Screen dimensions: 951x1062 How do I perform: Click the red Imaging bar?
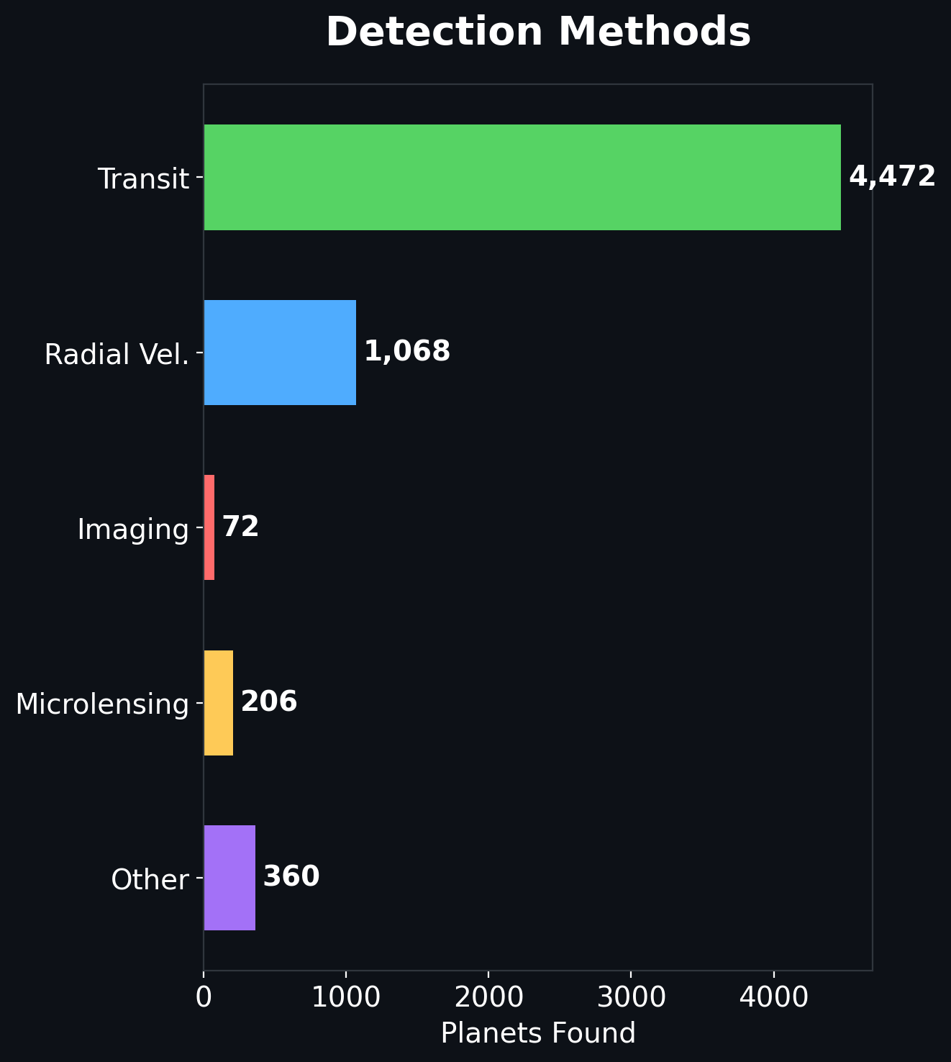pyautogui.click(x=209, y=527)
